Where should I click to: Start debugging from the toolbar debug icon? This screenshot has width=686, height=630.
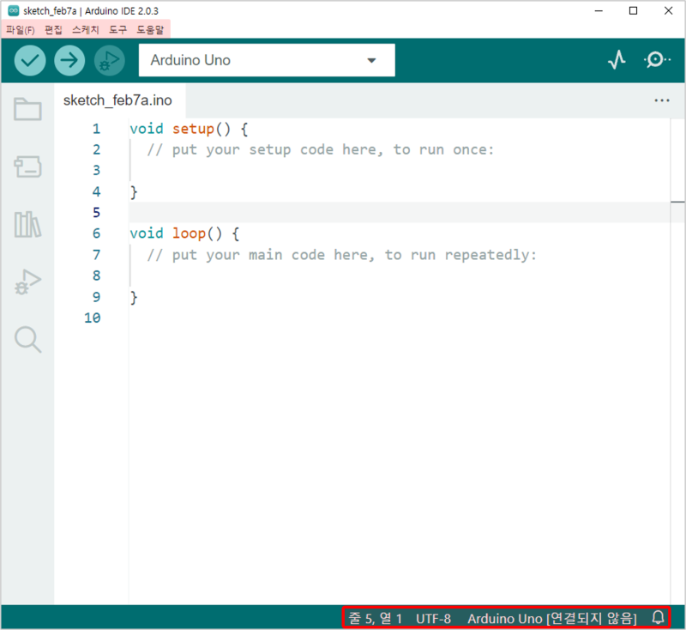point(109,60)
